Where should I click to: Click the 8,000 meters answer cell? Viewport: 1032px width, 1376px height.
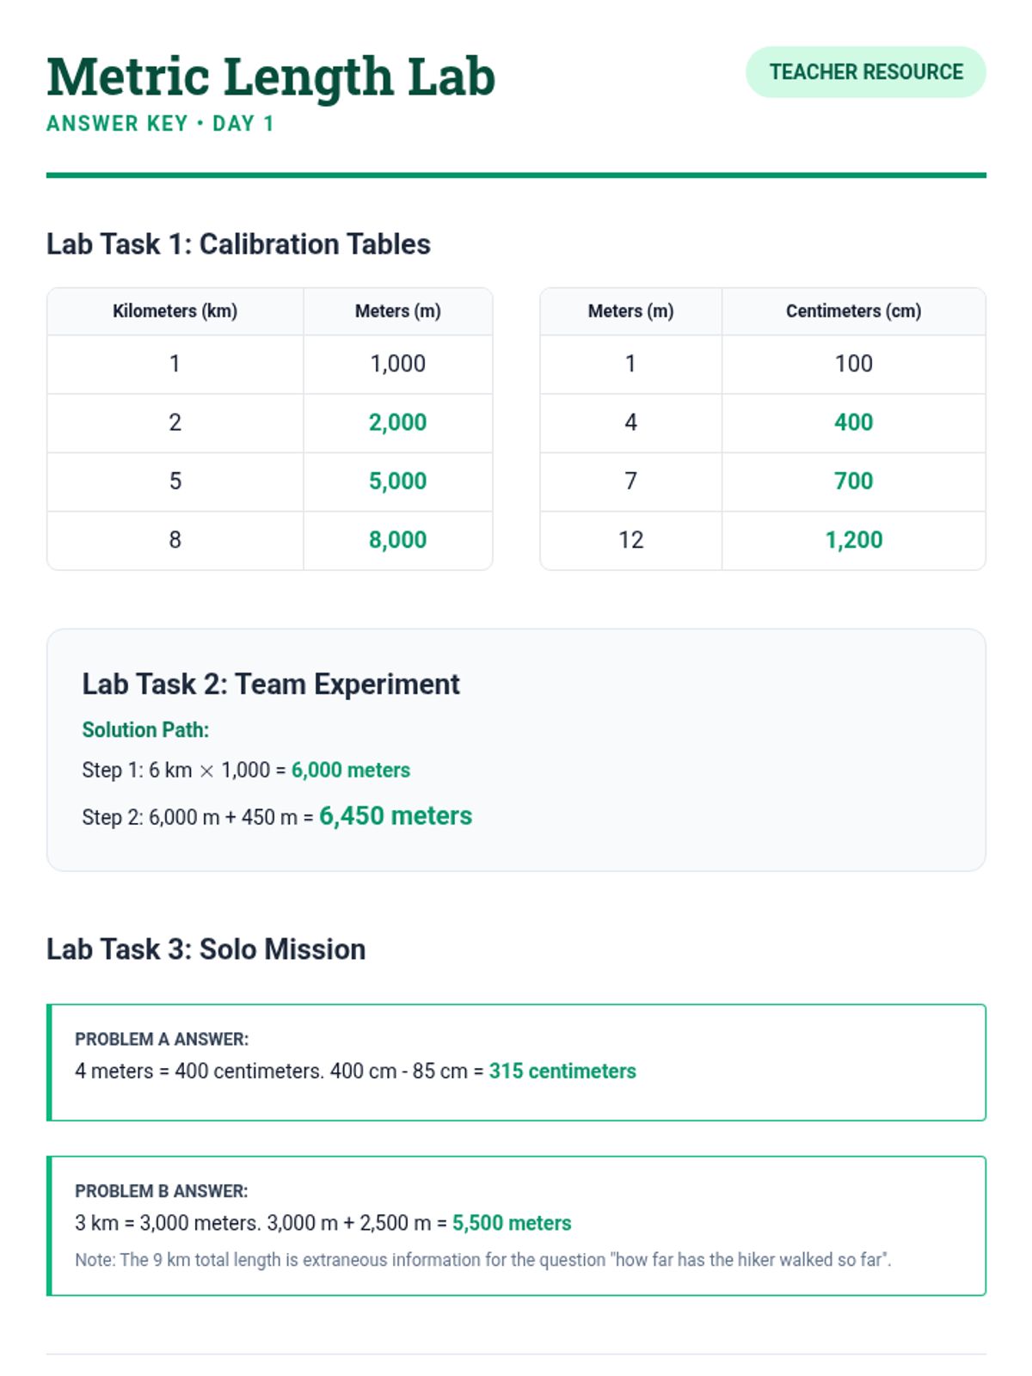(397, 540)
